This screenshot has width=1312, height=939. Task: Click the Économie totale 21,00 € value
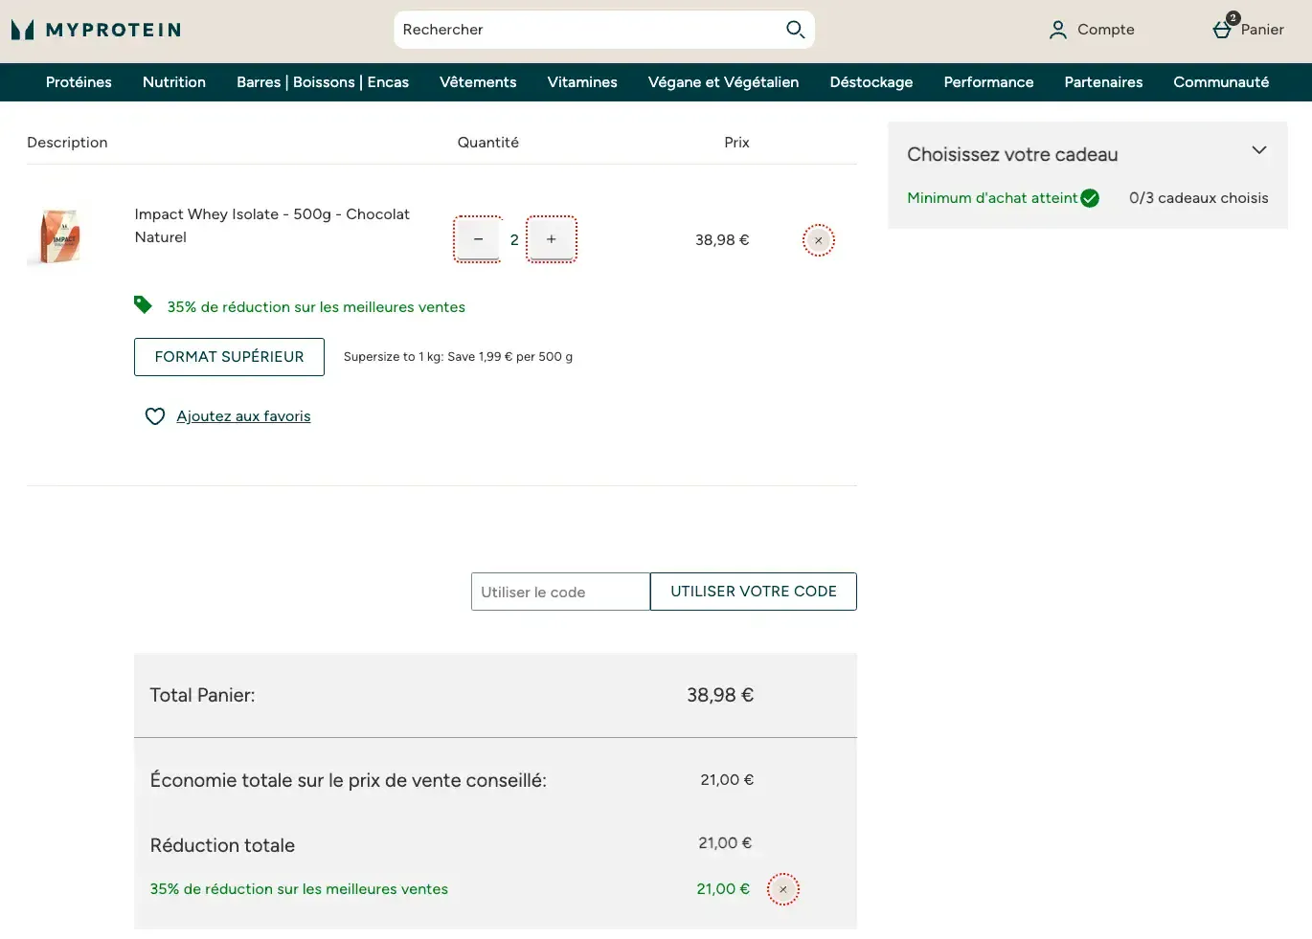coord(727,780)
